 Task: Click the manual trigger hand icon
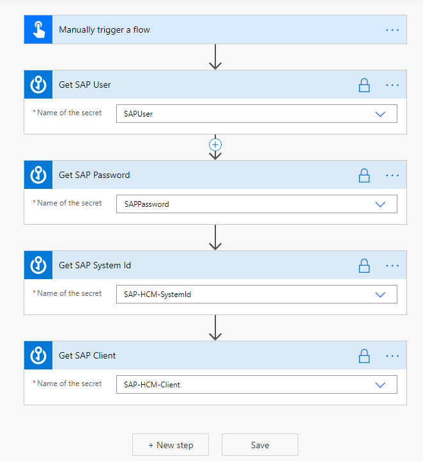(x=38, y=29)
